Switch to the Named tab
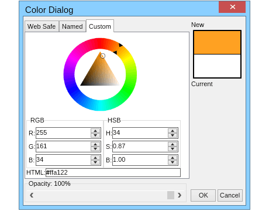 coord(73,26)
